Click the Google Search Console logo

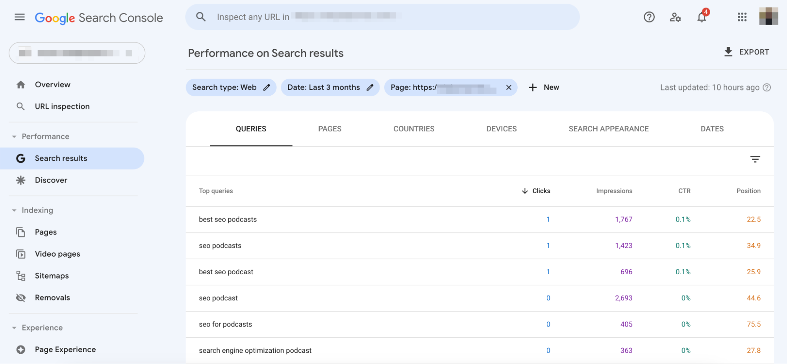[99, 18]
